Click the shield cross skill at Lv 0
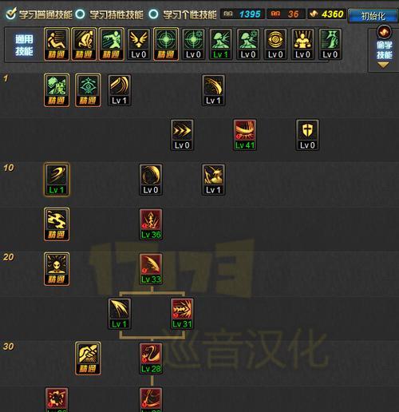Viewport: 399px width, 412px height. (307, 135)
